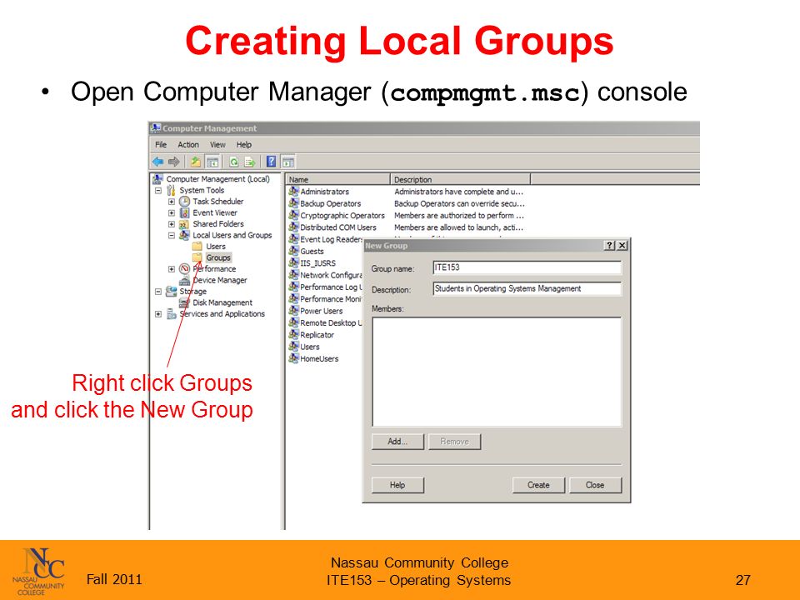
Task: Click the Group name input field
Action: pyautogui.click(x=527, y=267)
